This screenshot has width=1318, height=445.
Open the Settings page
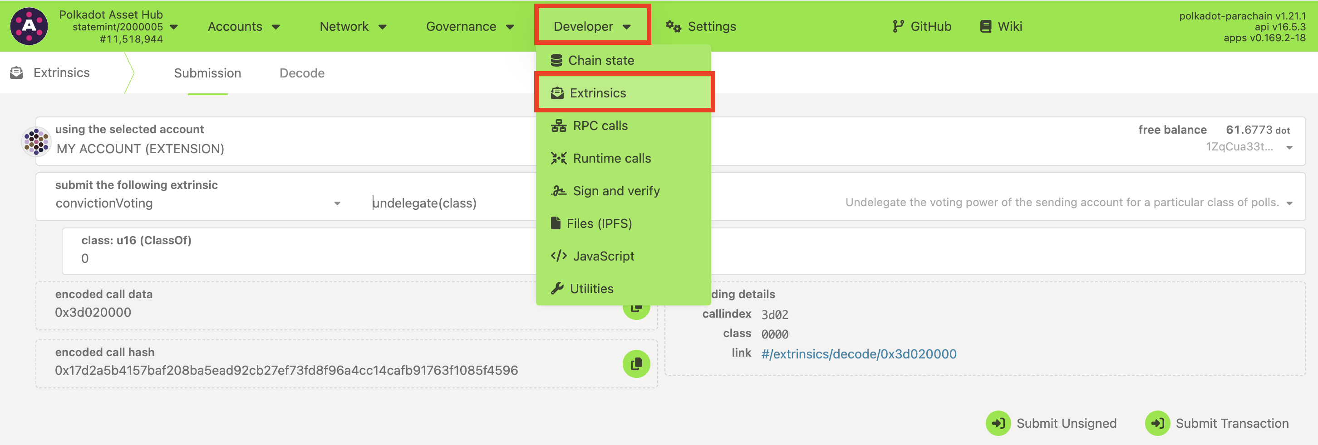pos(700,27)
